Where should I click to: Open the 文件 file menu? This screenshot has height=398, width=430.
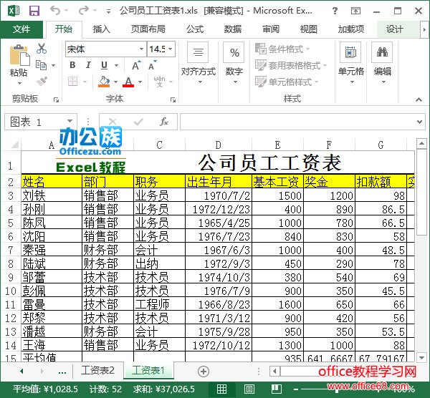[x=21, y=29]
